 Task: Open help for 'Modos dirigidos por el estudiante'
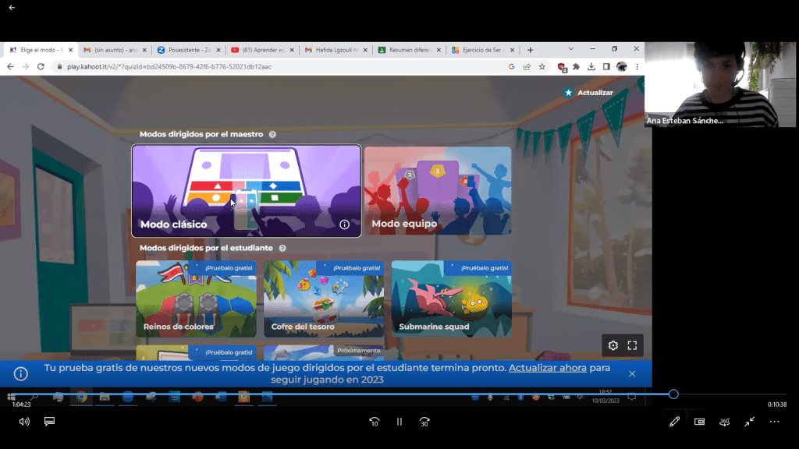282,248
